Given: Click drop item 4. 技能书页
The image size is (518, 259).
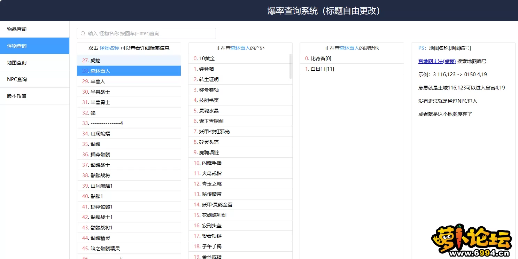Looking at the screenshot, I should [x=240, y=100].
